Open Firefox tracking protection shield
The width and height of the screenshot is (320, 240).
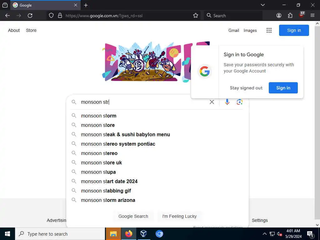pyautogui.click(x=51, y=16)
